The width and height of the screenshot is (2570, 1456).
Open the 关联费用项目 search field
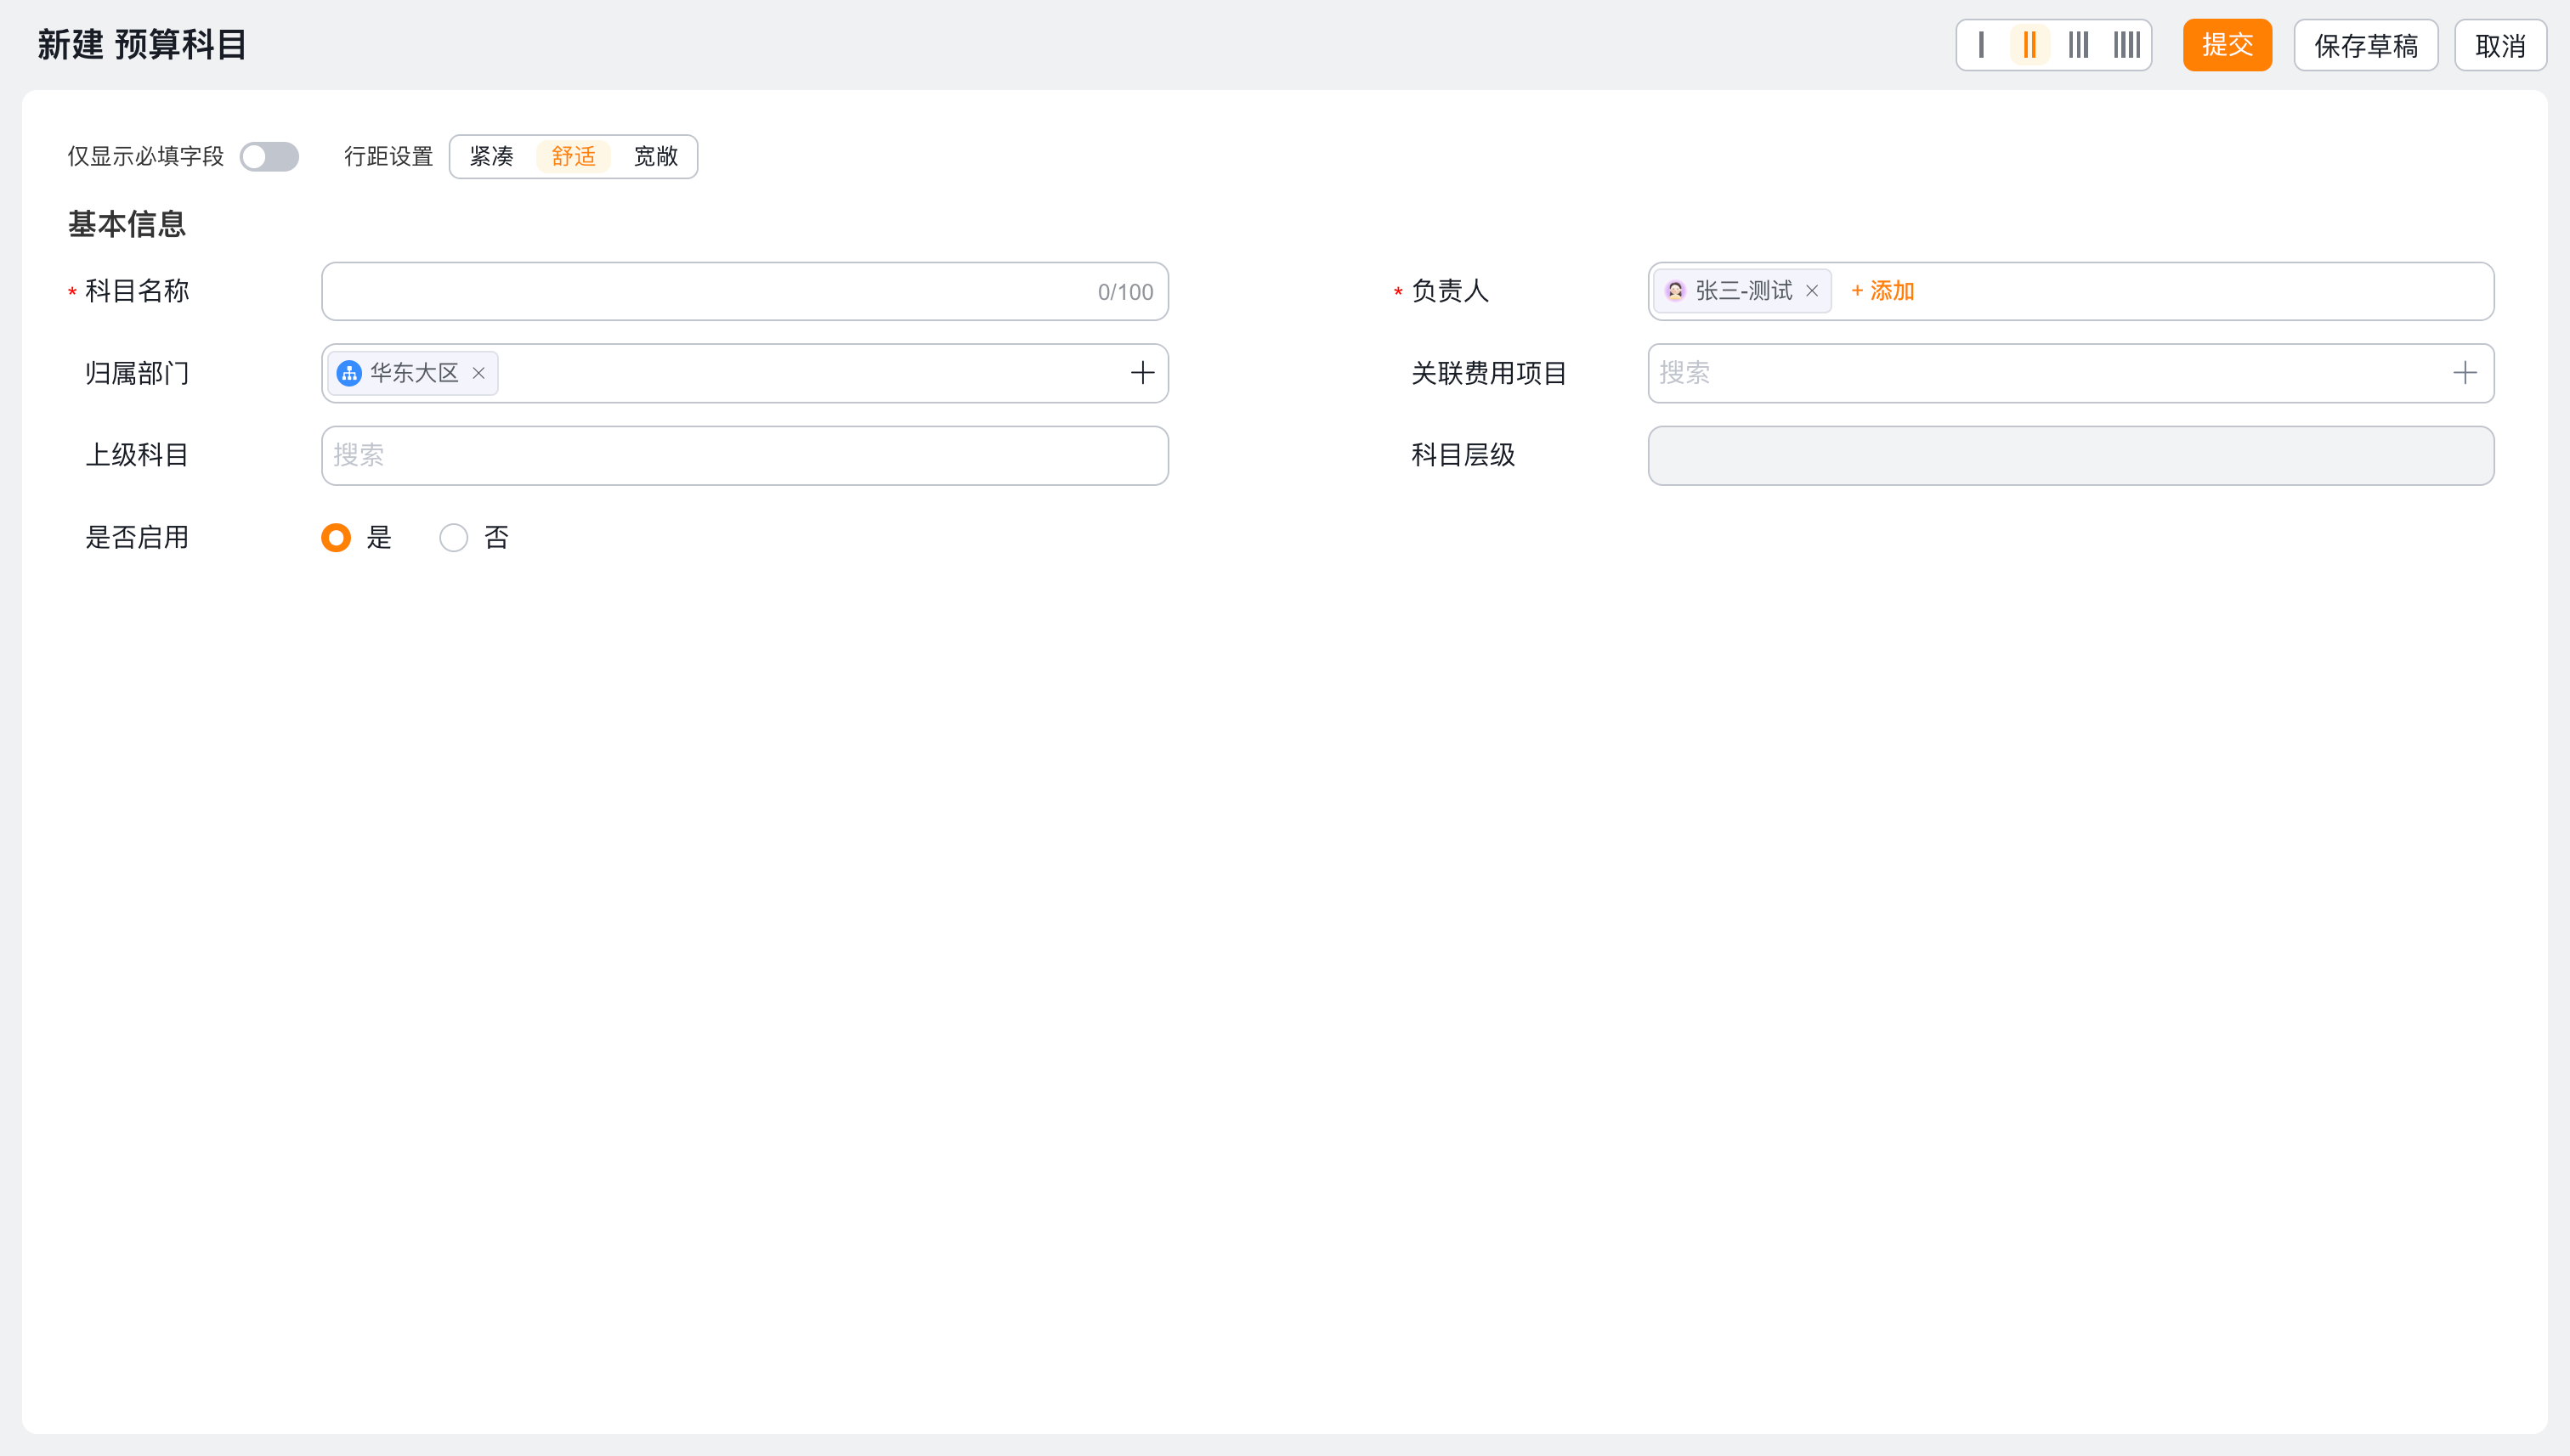2071,373
